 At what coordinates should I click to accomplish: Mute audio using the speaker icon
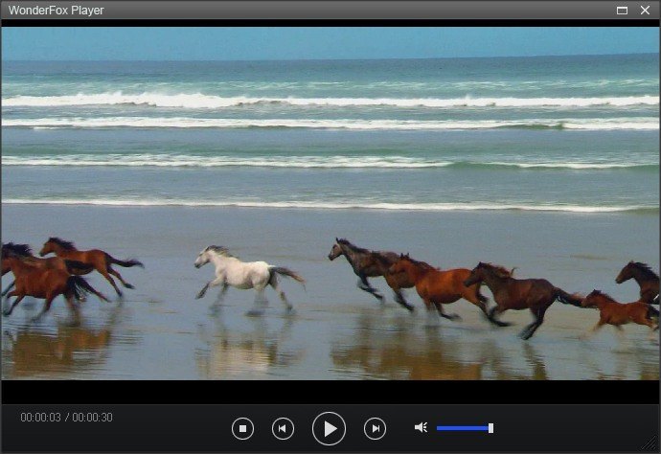coord(421,427)
